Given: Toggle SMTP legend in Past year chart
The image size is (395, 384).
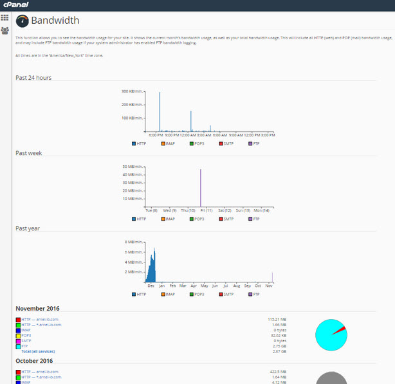Looking at the screenshot, I should pyautogui.click(x=226, y=294).
